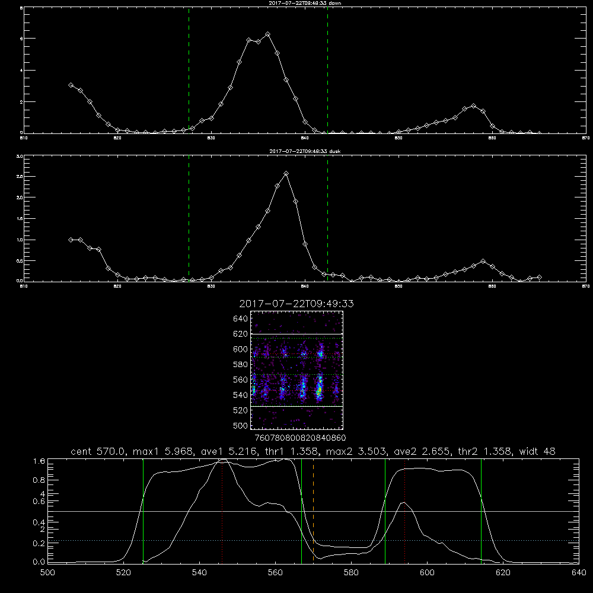Click the first diamond point of the dawn curve
Viewport: 593px width, 593px height.
point(71,85)
